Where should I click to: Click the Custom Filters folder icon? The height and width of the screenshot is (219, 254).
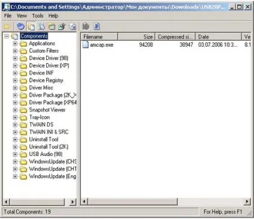[x=23, y=51]
